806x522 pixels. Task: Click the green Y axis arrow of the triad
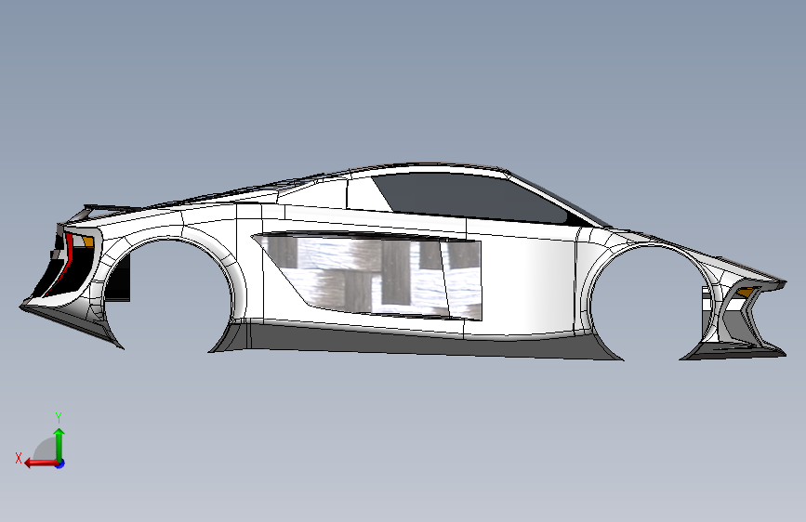coord(59,444)
